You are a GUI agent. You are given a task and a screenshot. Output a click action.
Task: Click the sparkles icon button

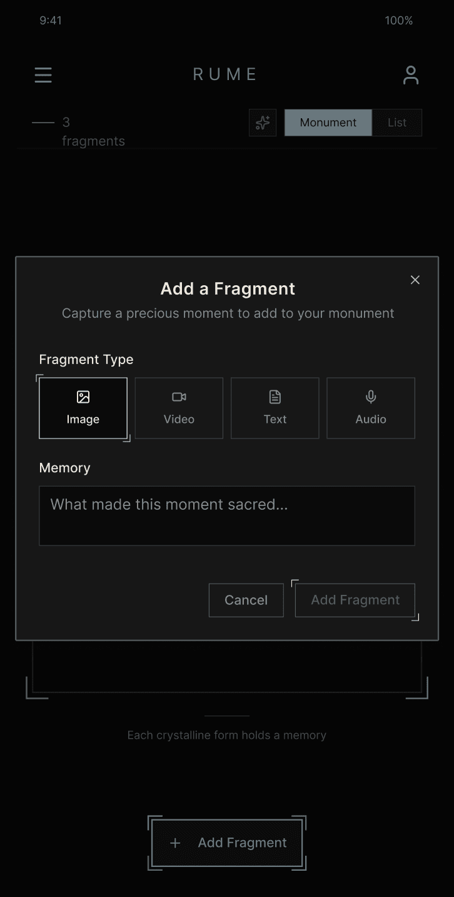(x=263, y=123)
